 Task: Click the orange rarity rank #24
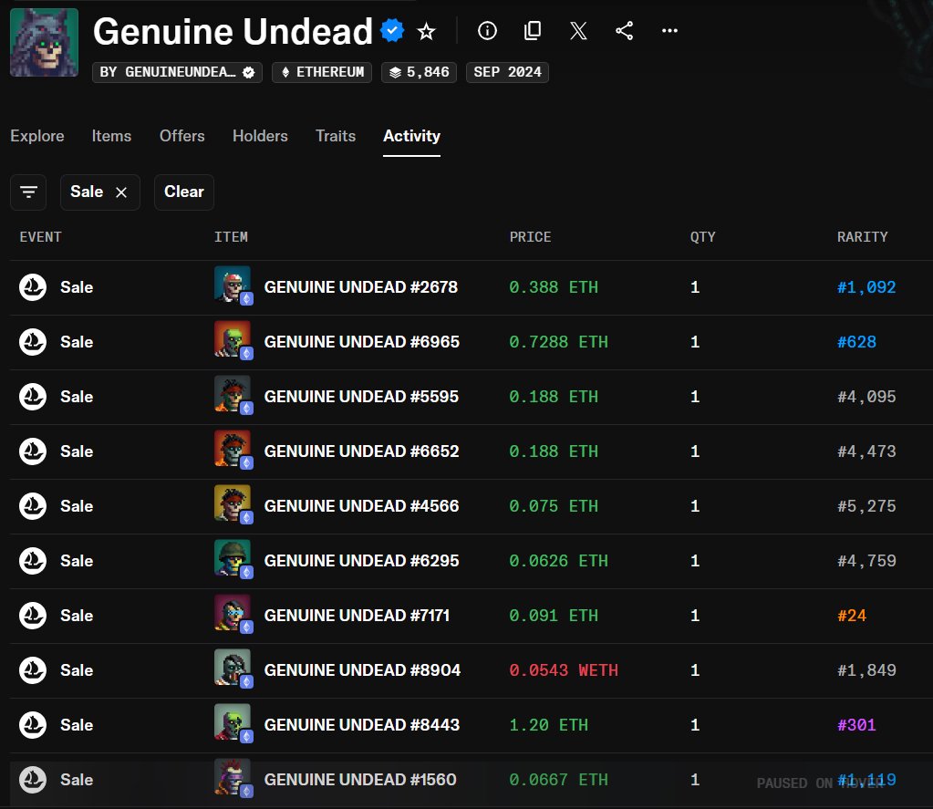tap(852, 616)
